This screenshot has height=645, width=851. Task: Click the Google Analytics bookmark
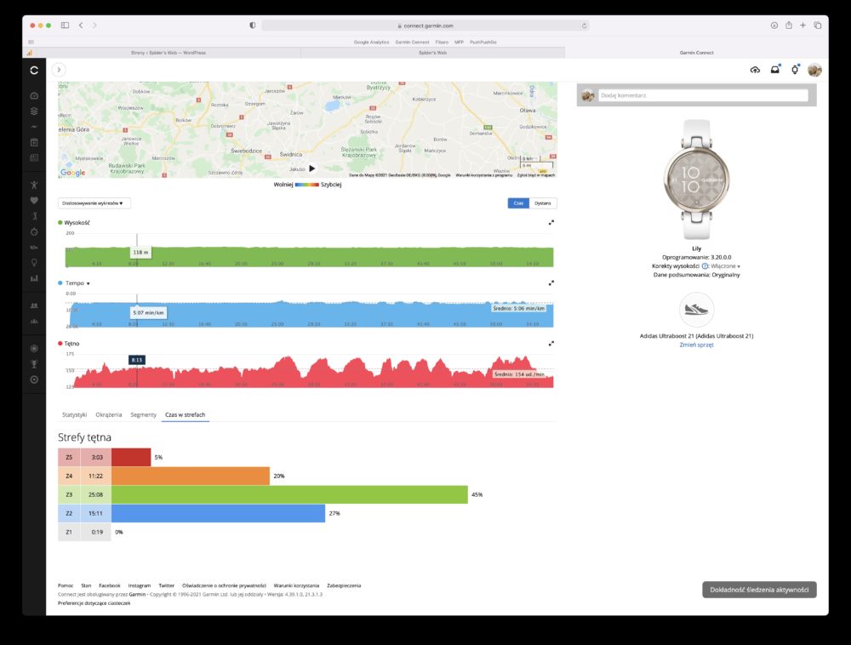371,43
